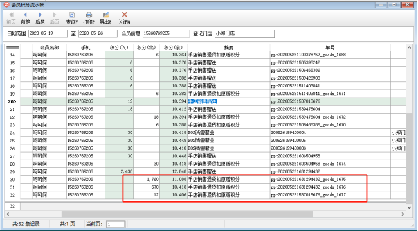Click balance cell 10,406 in row 32
The width and height of the screenshot is (418, 231).
click(x=174, y=195)
